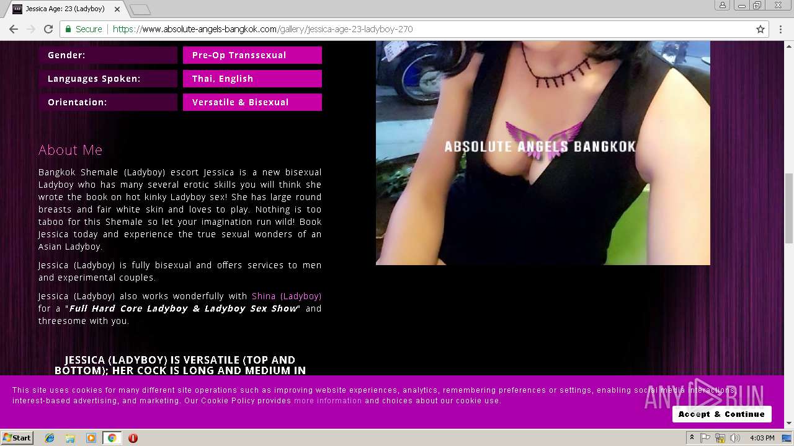Screen dimensions: 794x446
Task: Click the About Me heading
Action: [70, 150]
